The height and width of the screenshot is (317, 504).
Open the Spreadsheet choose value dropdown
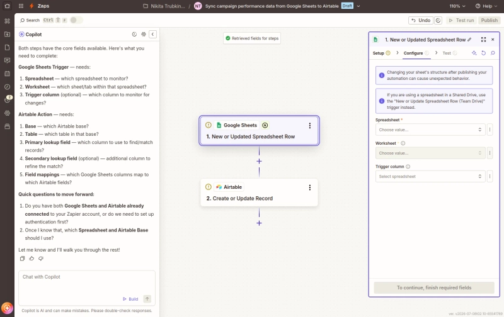point(430,130)
